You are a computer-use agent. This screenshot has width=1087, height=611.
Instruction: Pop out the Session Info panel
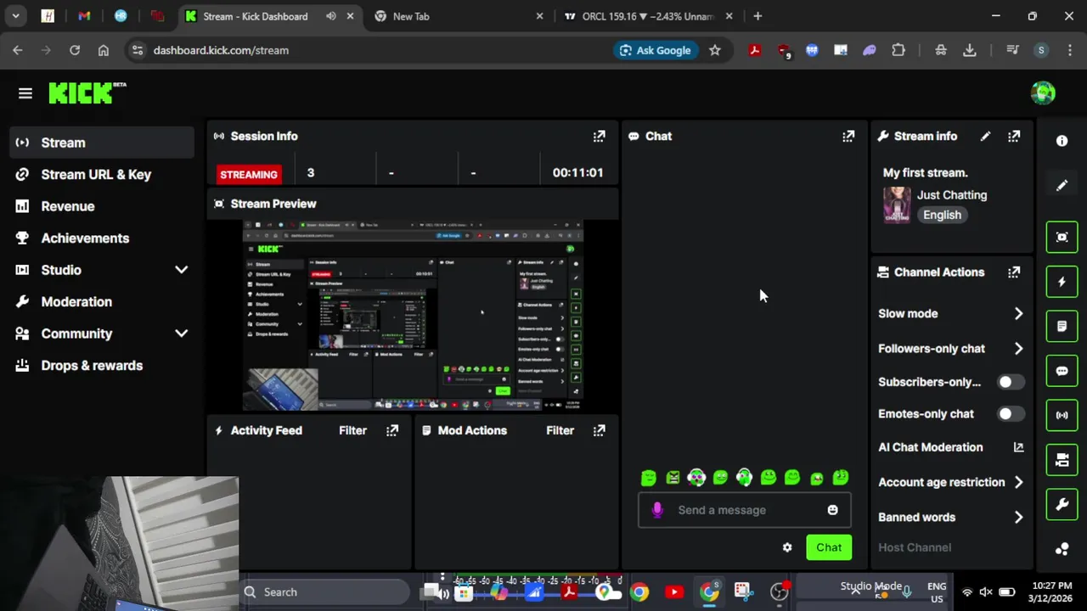tap(600, 136)
